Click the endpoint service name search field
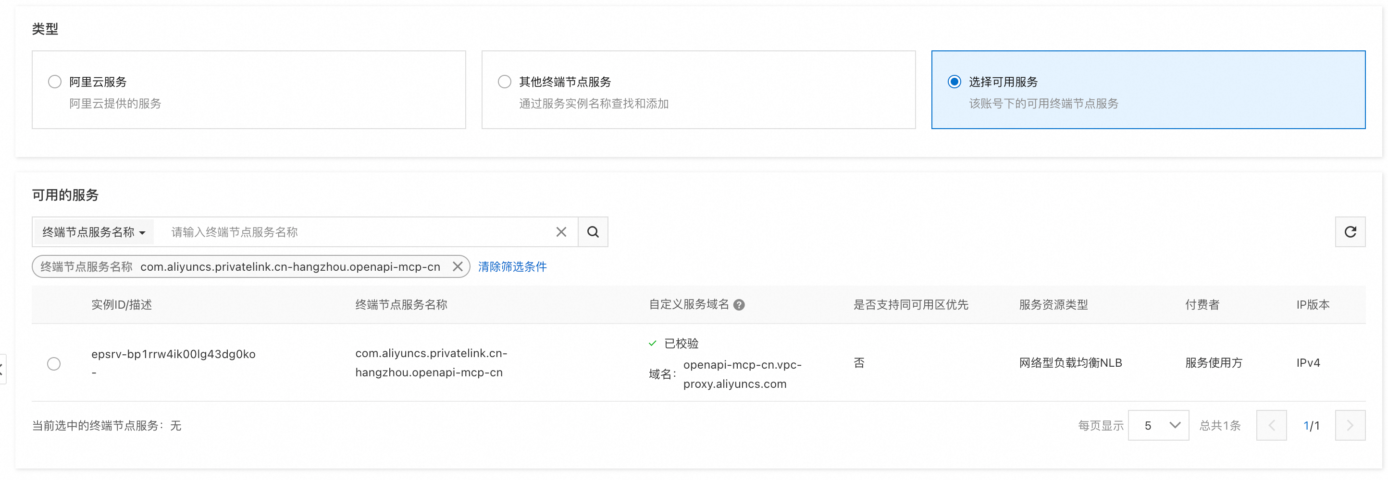The height and width of the screenshot is (480, 1388). 356,232
